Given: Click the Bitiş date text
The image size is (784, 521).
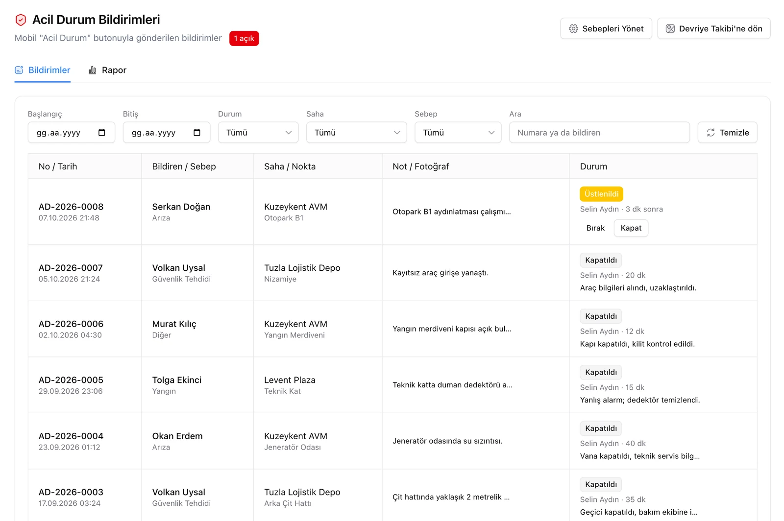Looking at the screenshot, I should pyautogui.click(x=153, y=133).
